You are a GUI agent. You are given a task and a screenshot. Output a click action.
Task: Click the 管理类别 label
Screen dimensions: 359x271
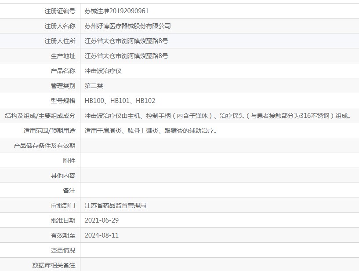coord(63,86)
